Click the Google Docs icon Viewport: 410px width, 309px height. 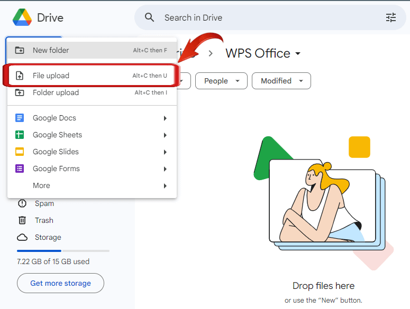click(20, 118)
